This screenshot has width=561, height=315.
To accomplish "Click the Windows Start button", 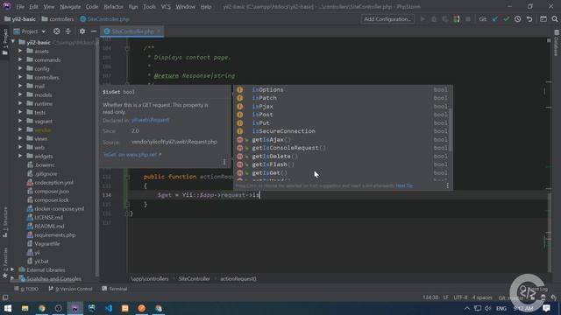I will pos(8,308).
